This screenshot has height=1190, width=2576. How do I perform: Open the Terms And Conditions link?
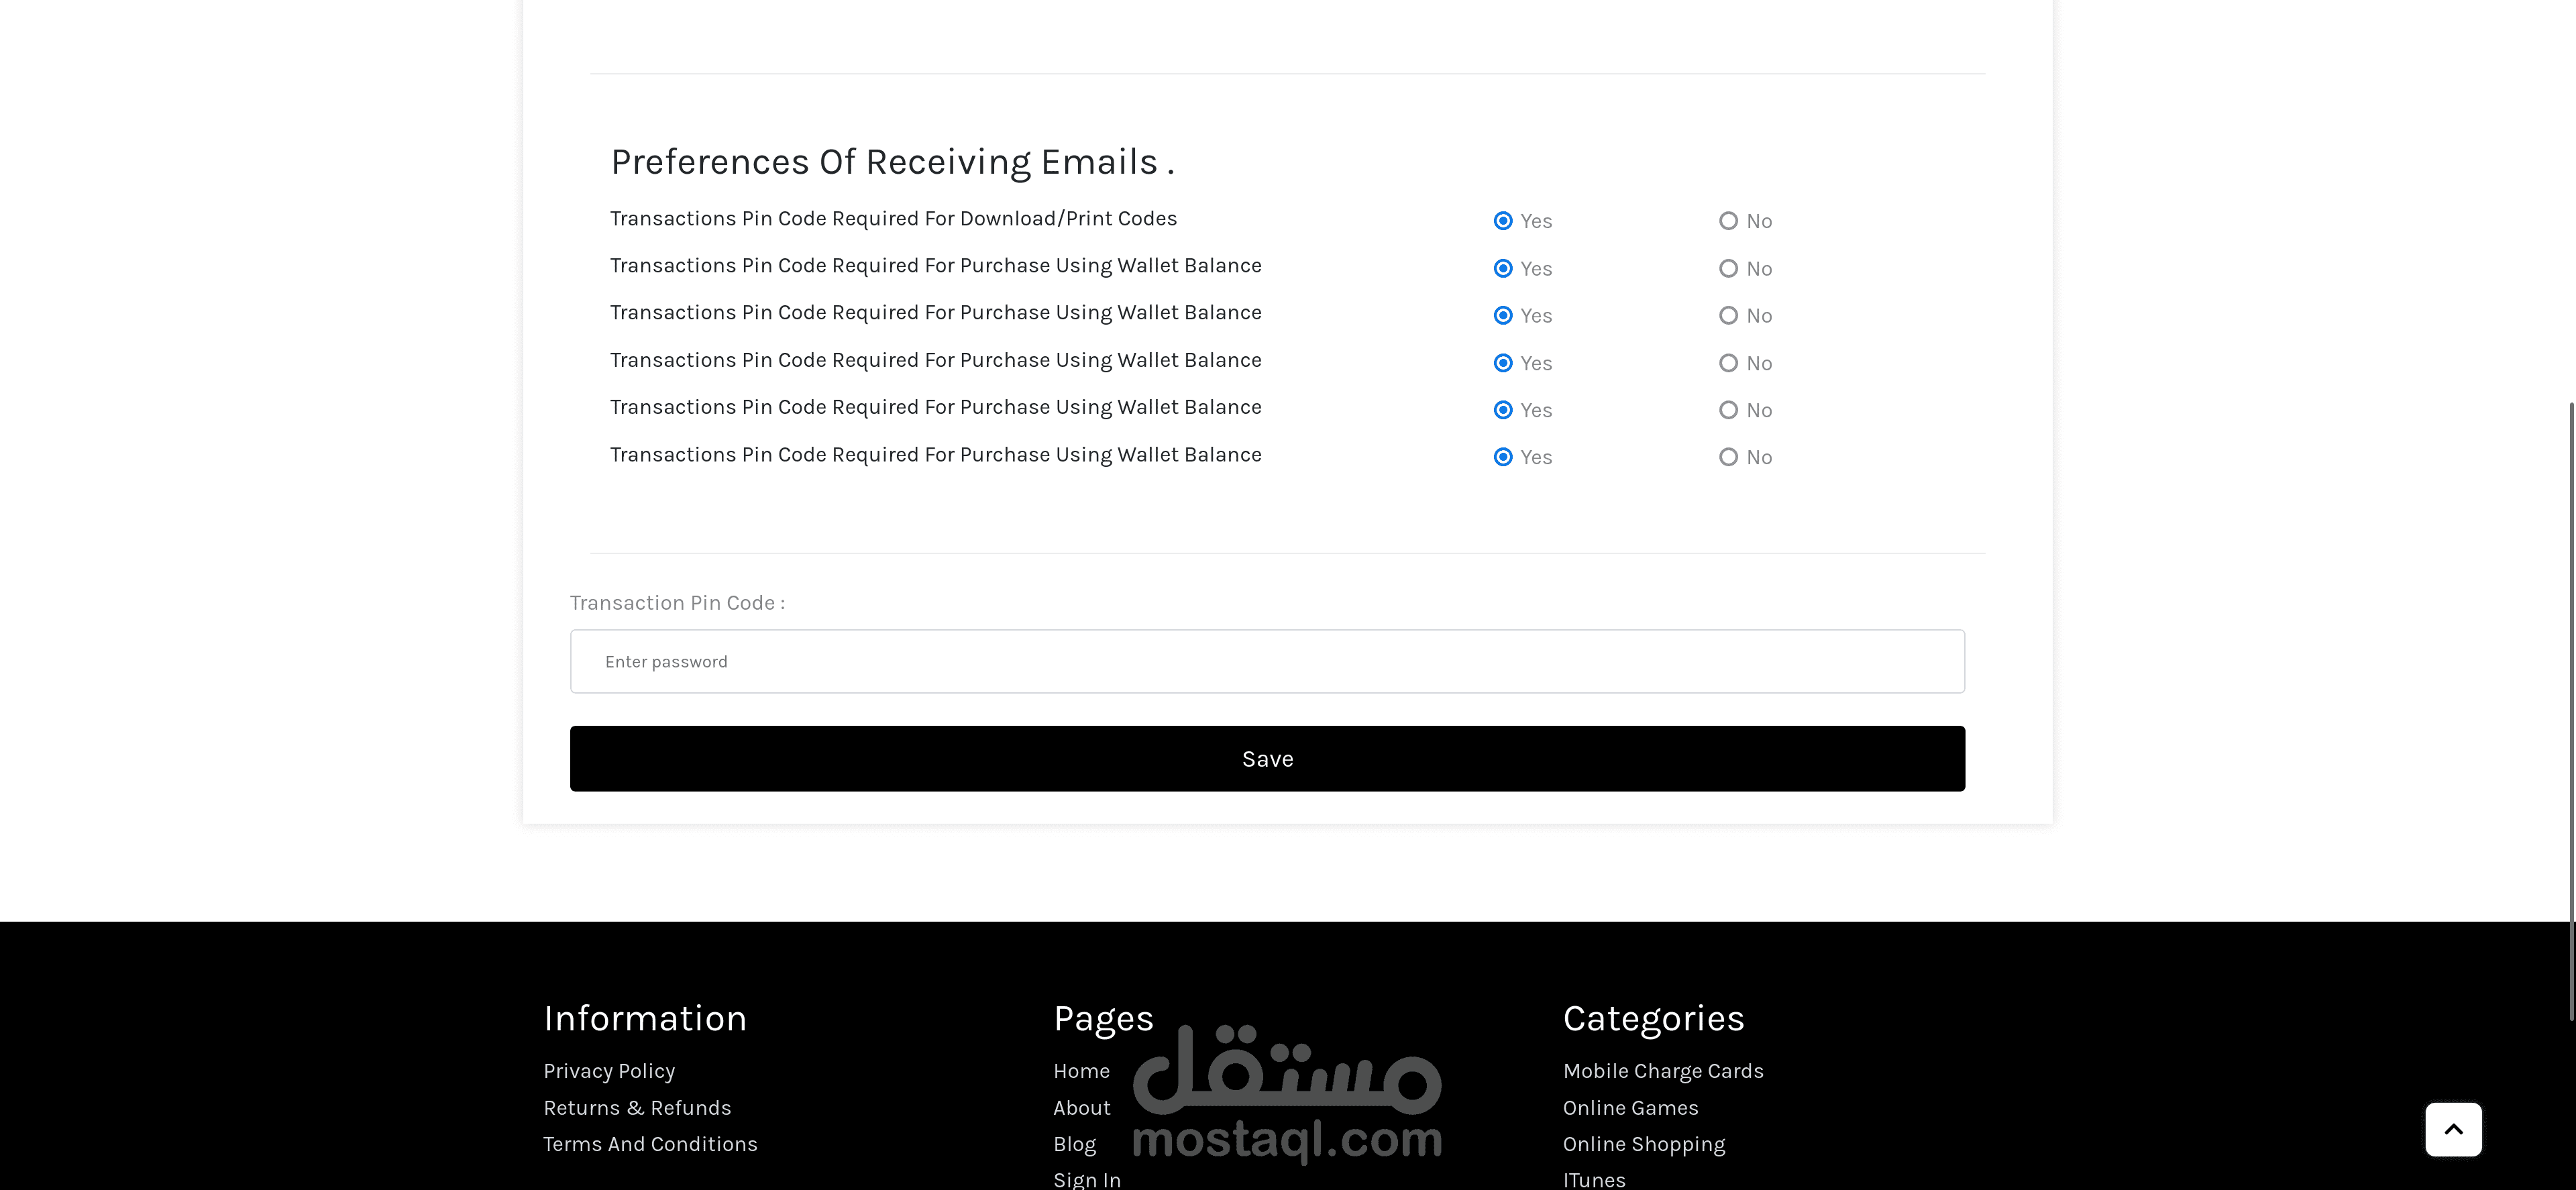tap(650, 1144)
